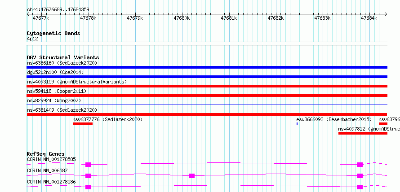Open the CORIN|NM_001278585 transcript label

tap(51, 159)
